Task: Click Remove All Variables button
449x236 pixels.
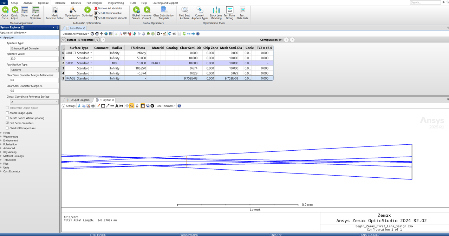Action: click(108, 8)
